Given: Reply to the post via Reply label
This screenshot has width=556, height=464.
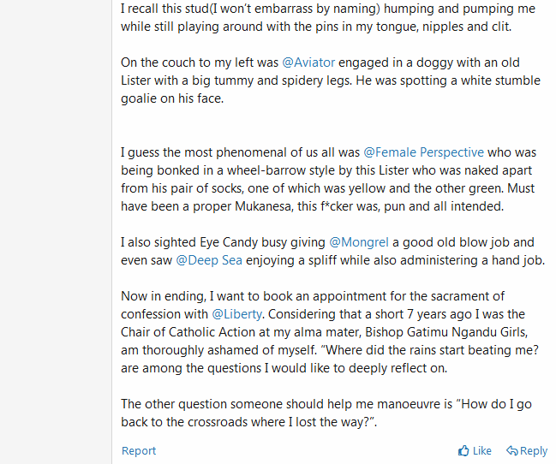Looking at the screenshot, I should pos(534,451).
